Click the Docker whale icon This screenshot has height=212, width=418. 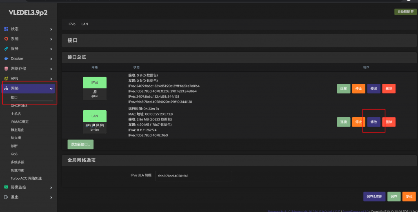(x=6, y=58)
